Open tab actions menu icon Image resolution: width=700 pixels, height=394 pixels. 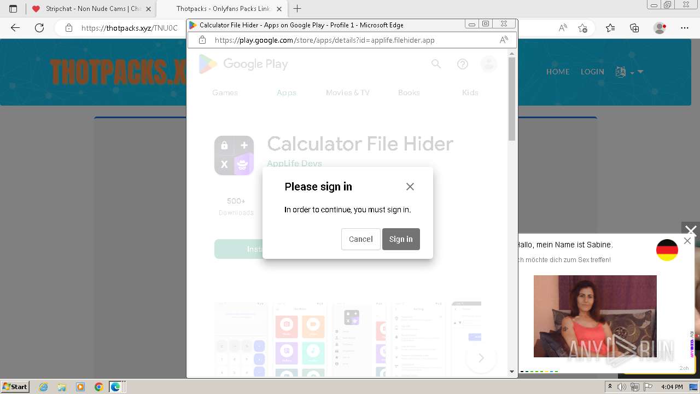[13, 9]
